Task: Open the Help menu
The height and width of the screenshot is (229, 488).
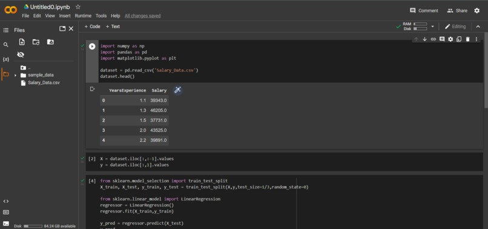Action: coord(116,16)
